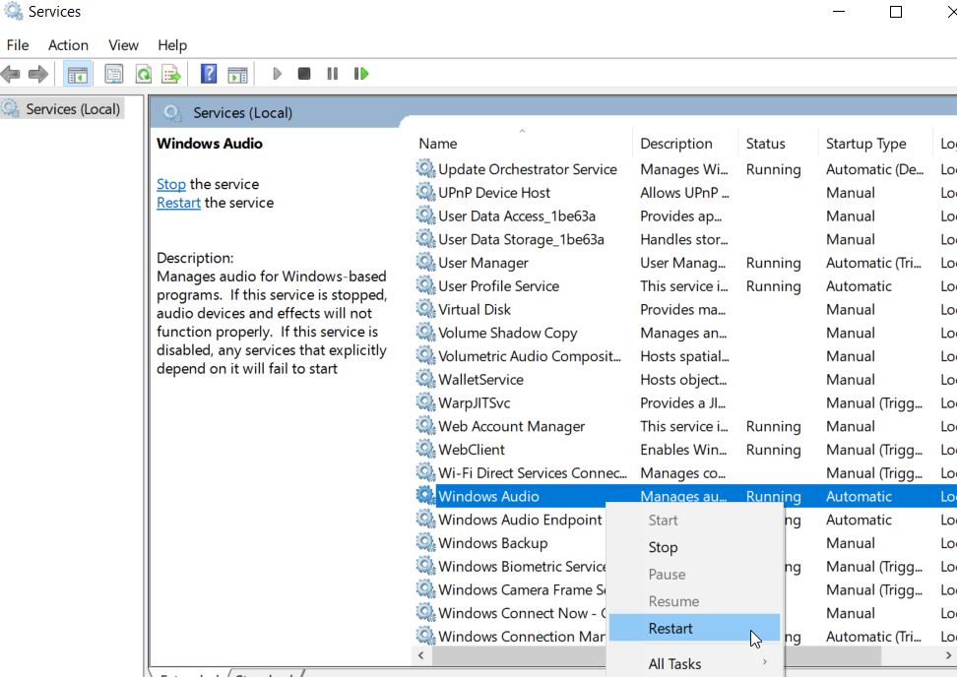
Task: Click the 'Allows UPnP ...' description cell
Action: pos(684,193)
